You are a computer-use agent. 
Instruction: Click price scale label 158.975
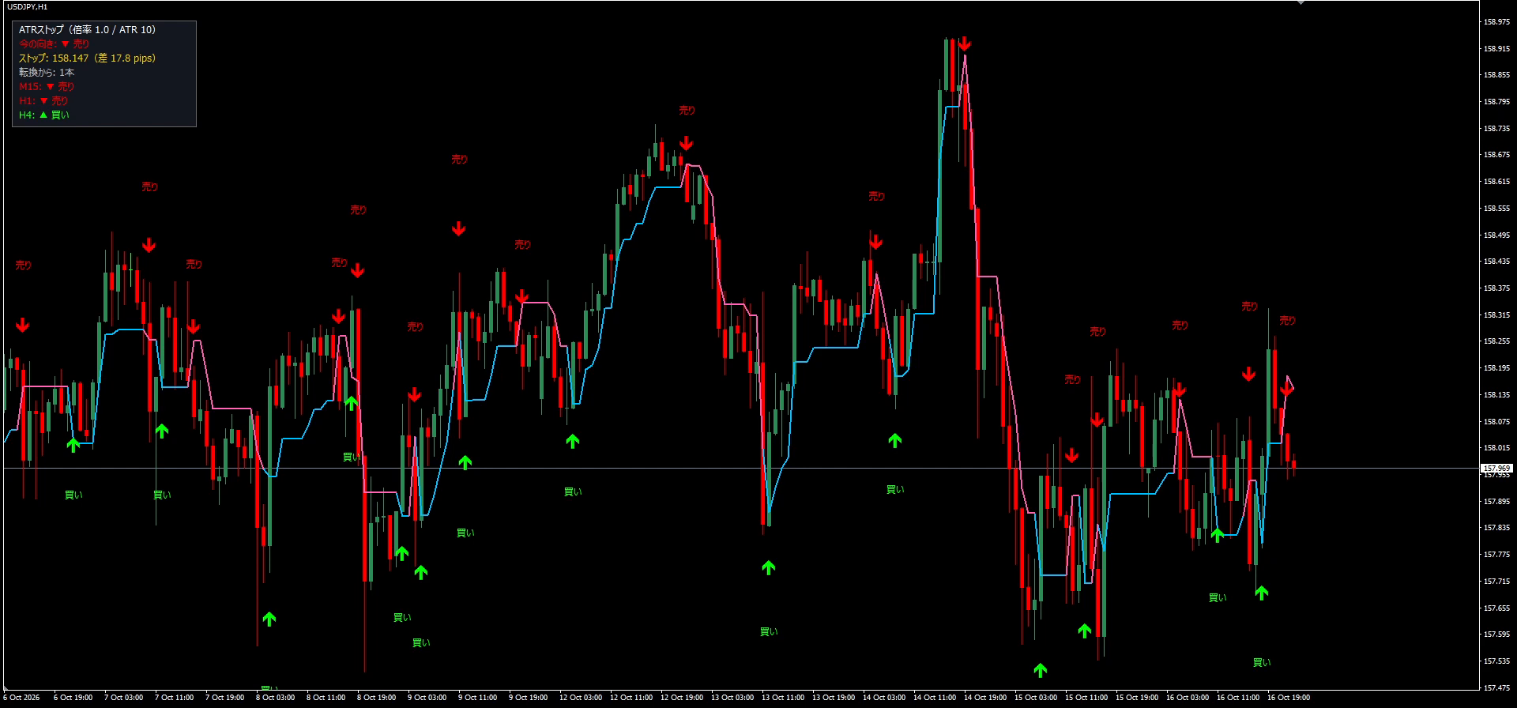click(1496, 22)
